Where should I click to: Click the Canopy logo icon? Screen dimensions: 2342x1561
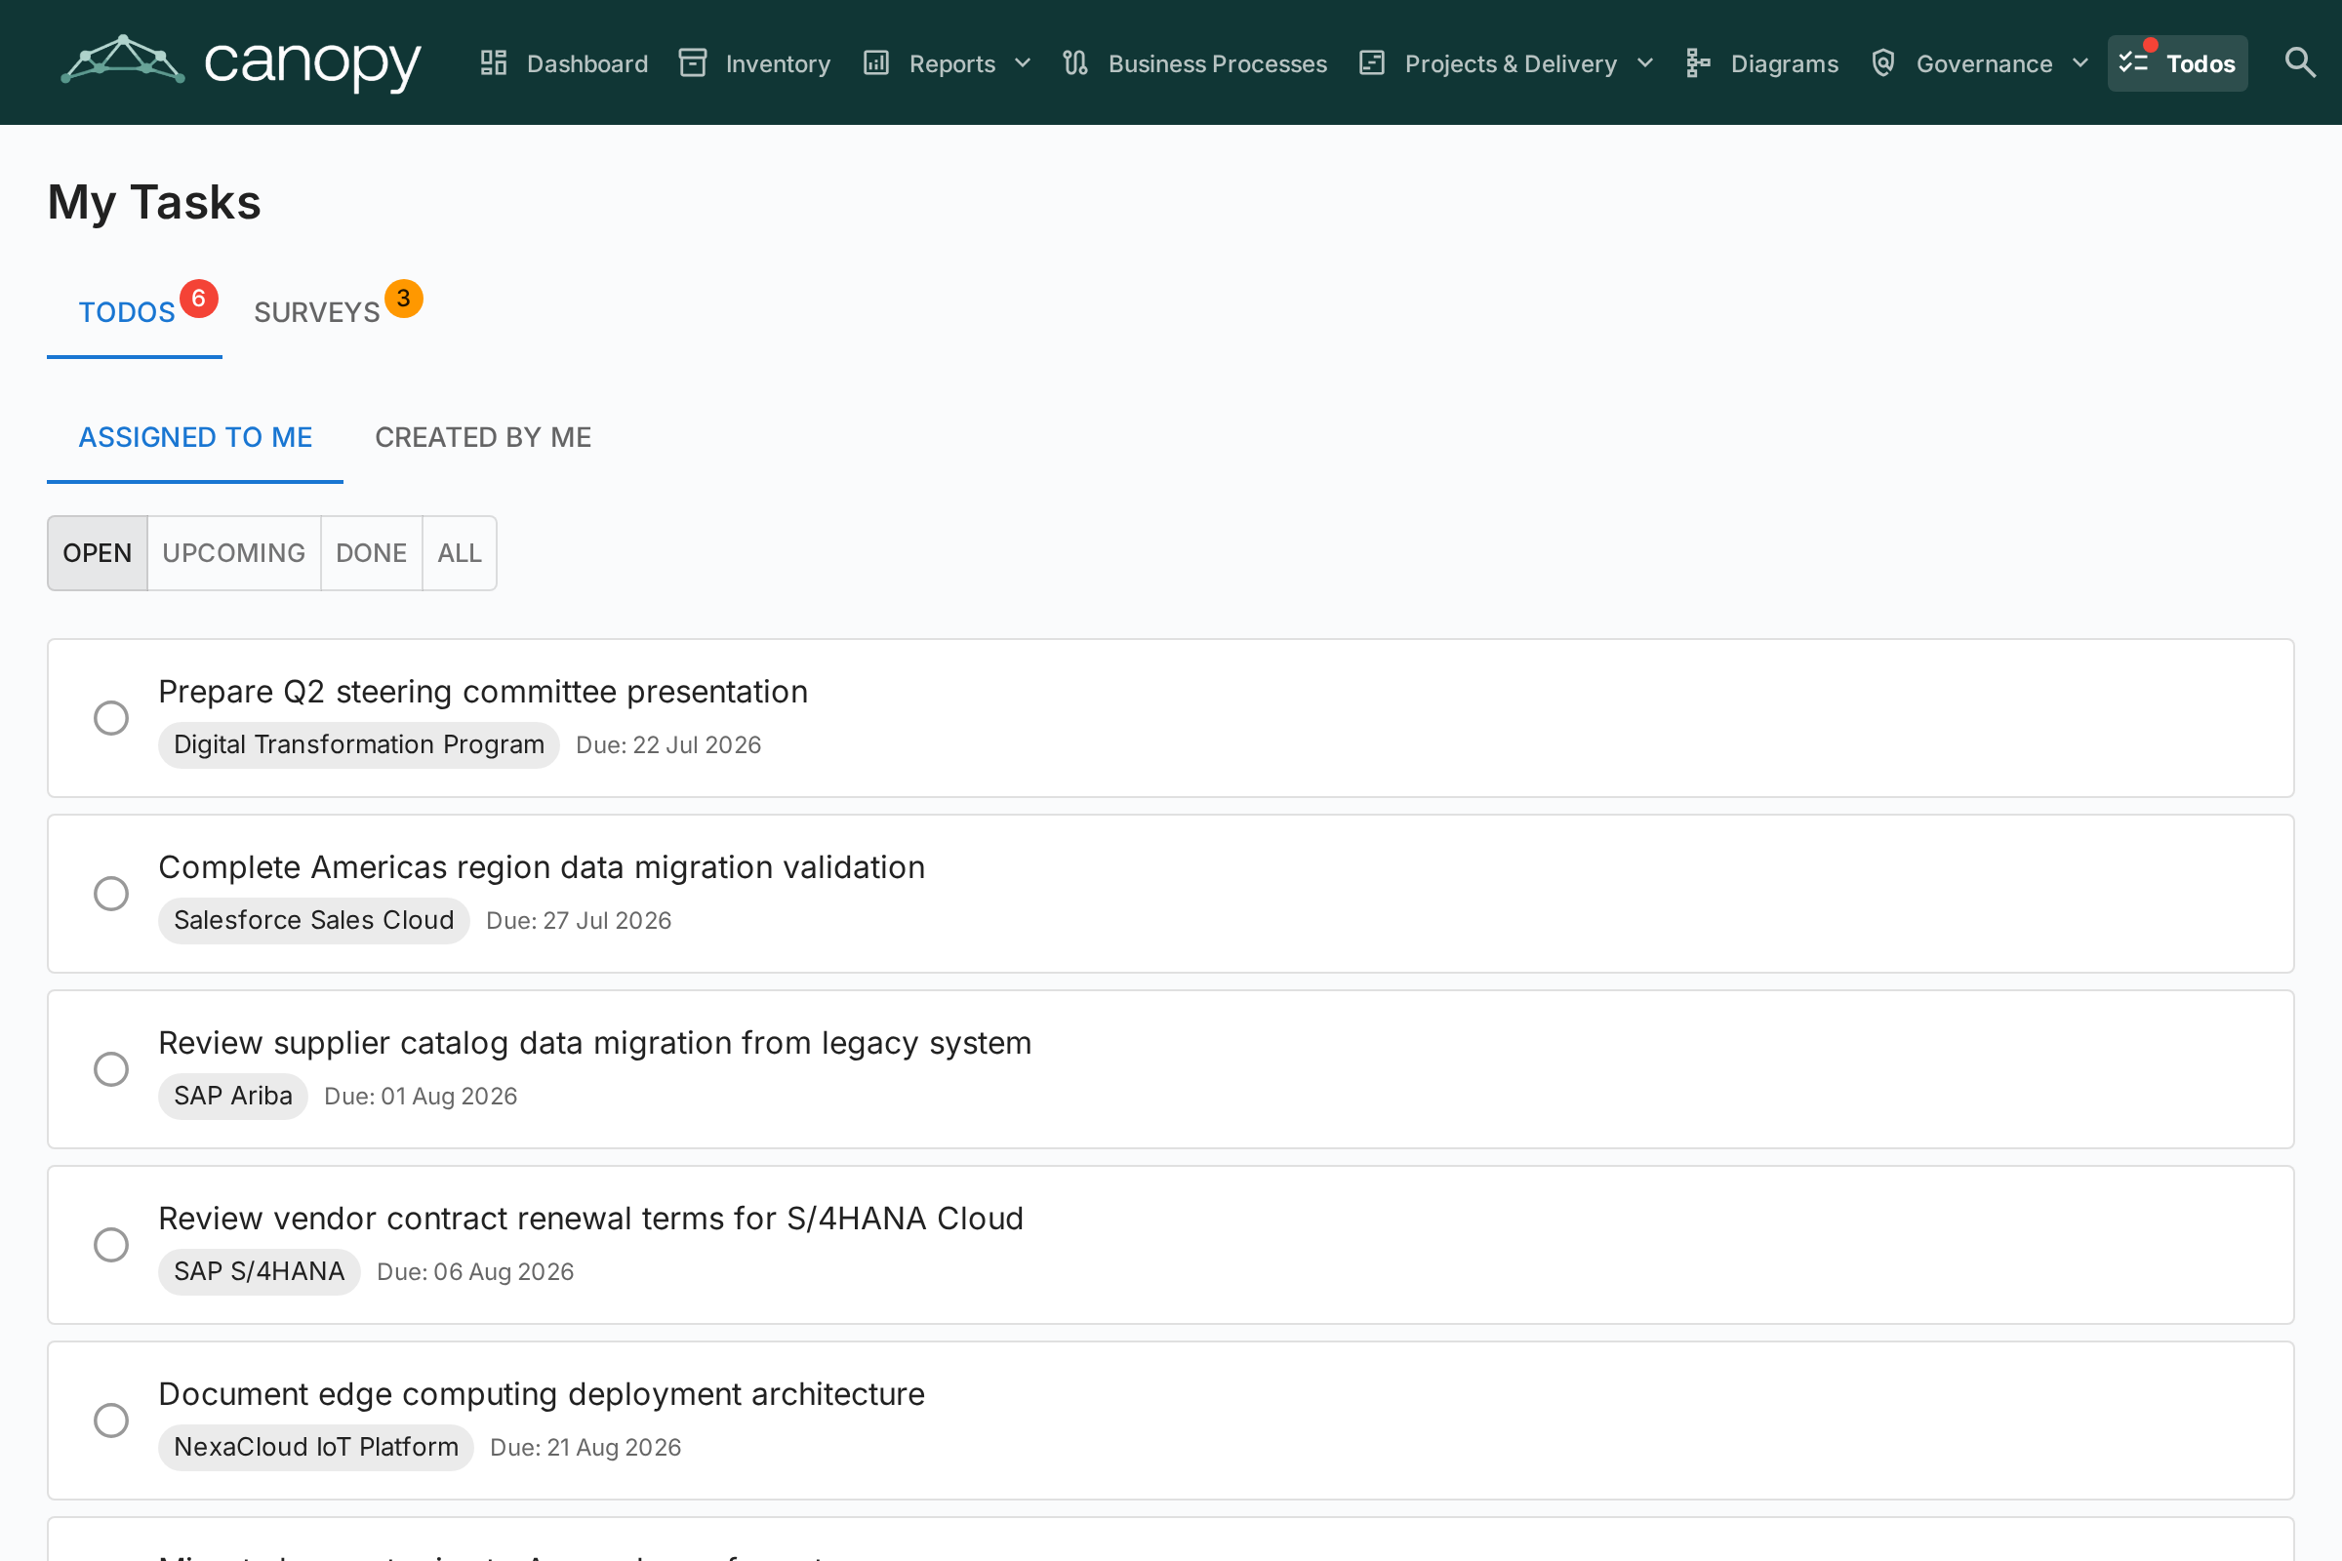pyautogui.click(x=123, y=60)
